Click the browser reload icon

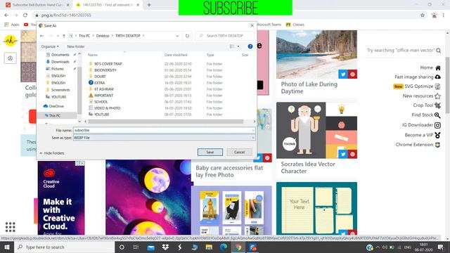[x=25, y=15]
